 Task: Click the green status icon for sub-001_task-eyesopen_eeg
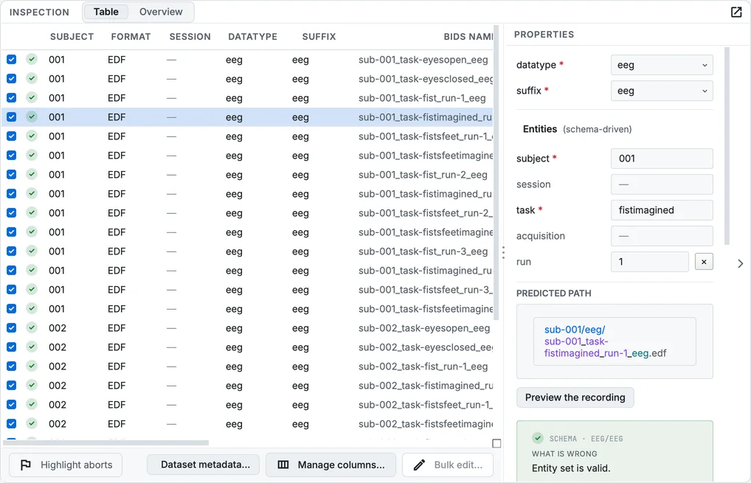tap(32, 59)
